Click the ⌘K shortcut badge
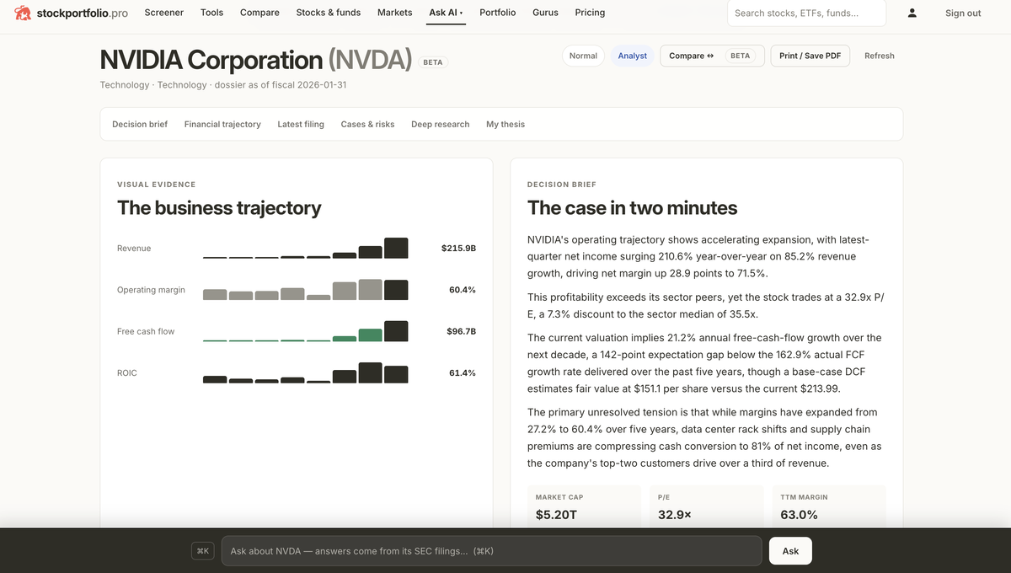Viewport: 1011px width, 573px height. click(x=203, y=551)
